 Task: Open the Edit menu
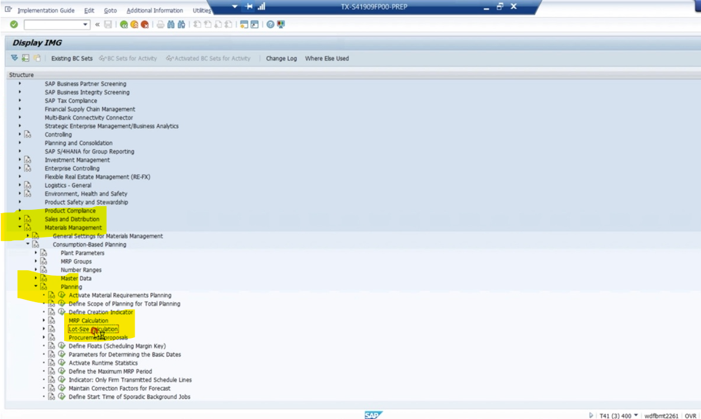pos(89,10)
